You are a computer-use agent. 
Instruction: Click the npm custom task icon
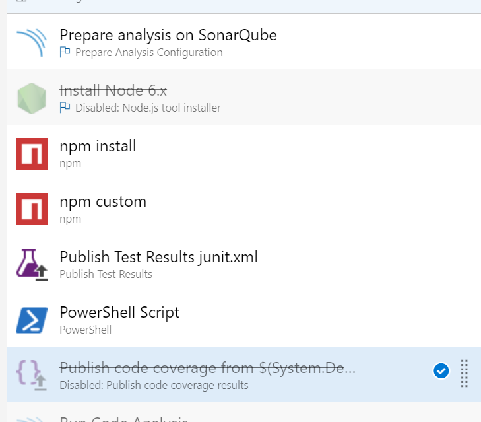[x=32, y=209]
